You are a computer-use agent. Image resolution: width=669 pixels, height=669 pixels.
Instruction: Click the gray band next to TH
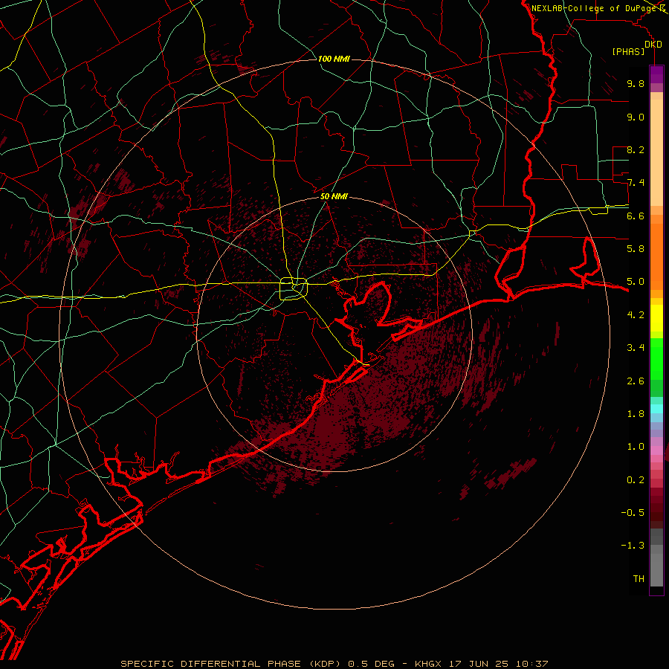tap(656, 570)
